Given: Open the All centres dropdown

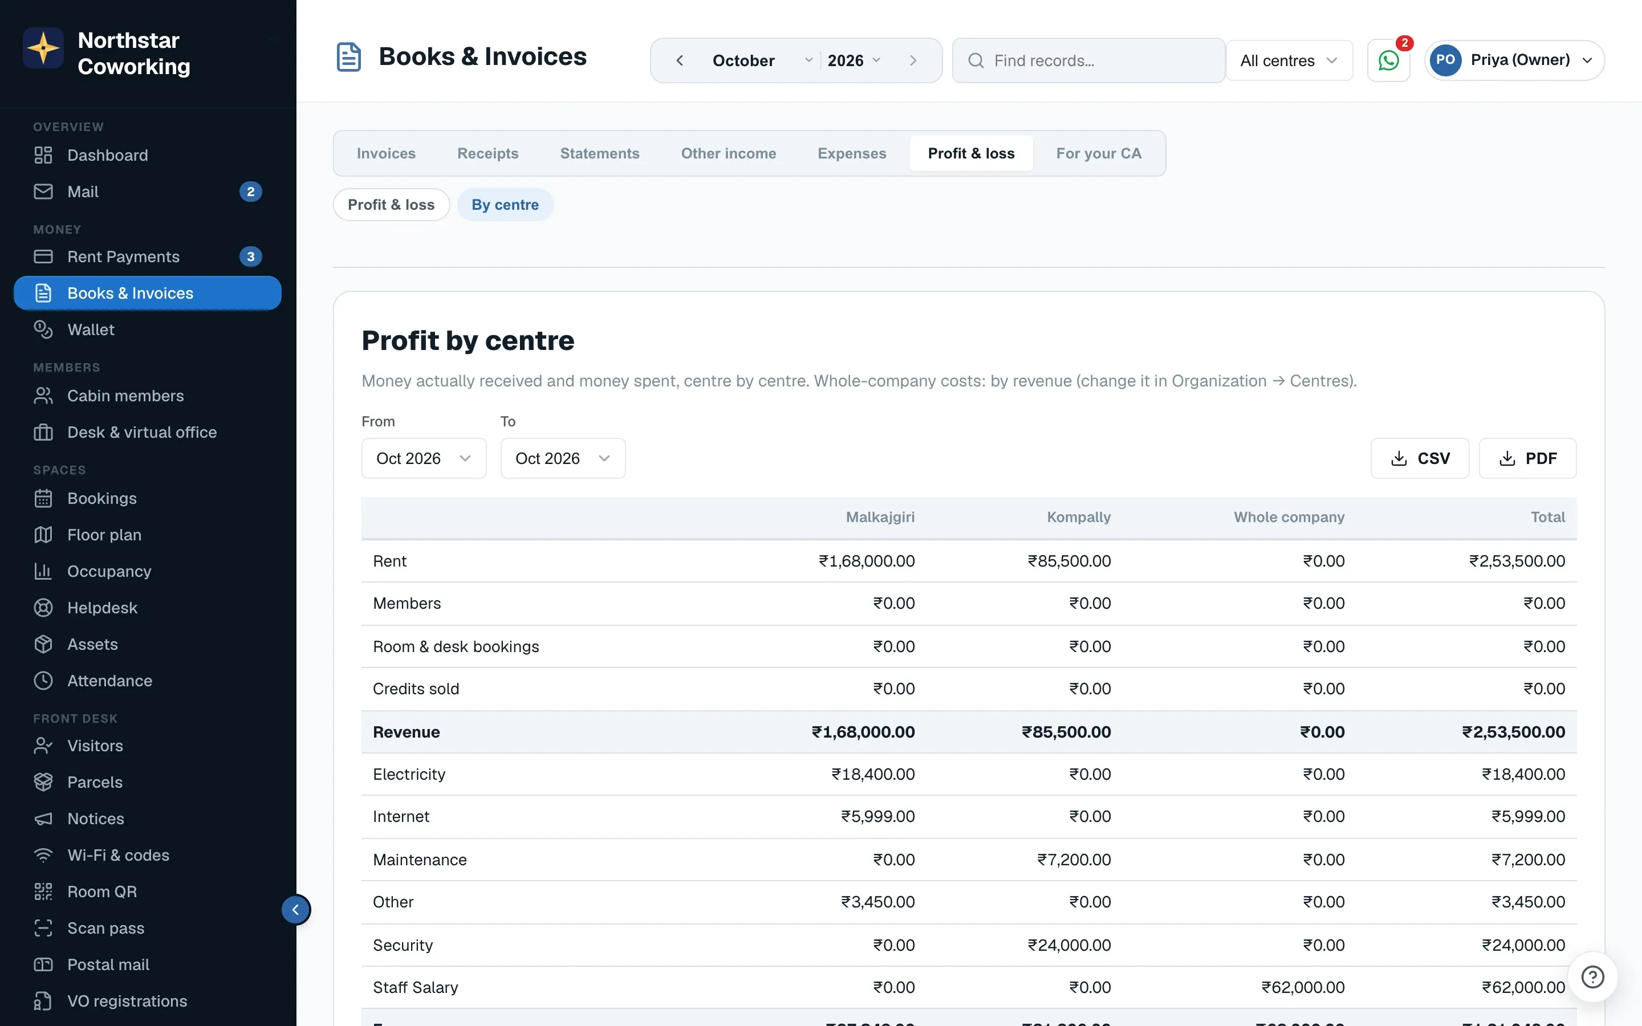Looking at the screenshot, I should (1289, 60).
